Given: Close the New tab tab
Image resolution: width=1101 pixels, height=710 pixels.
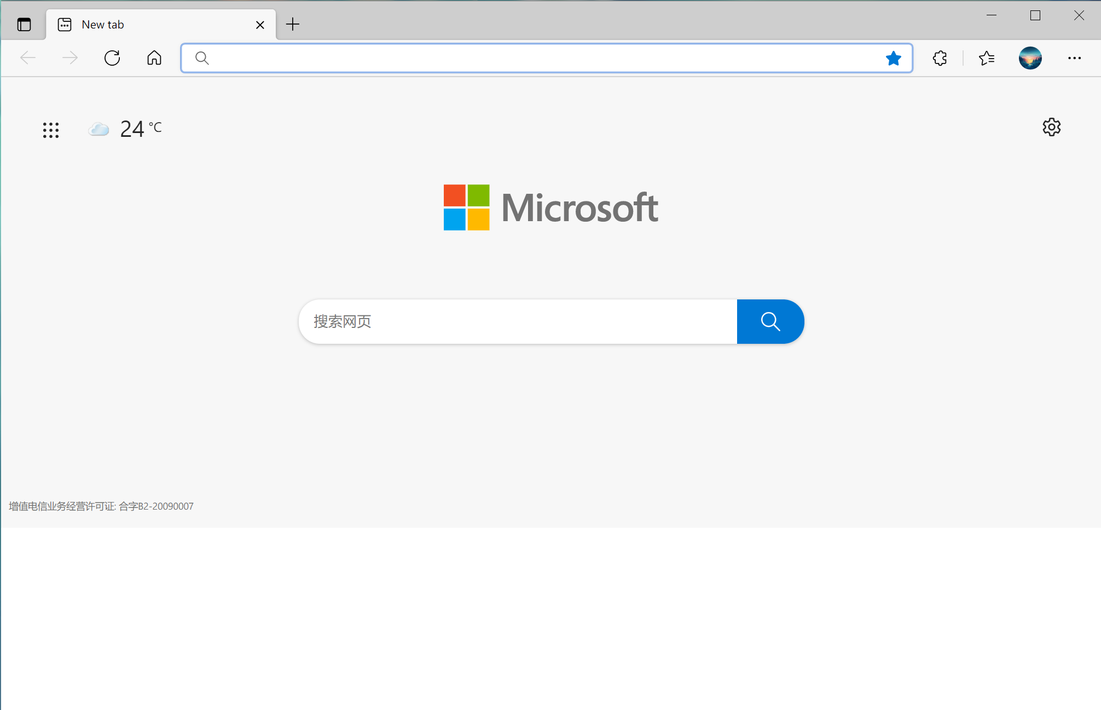Looking at the screenshot, I should tap(260, 25).
